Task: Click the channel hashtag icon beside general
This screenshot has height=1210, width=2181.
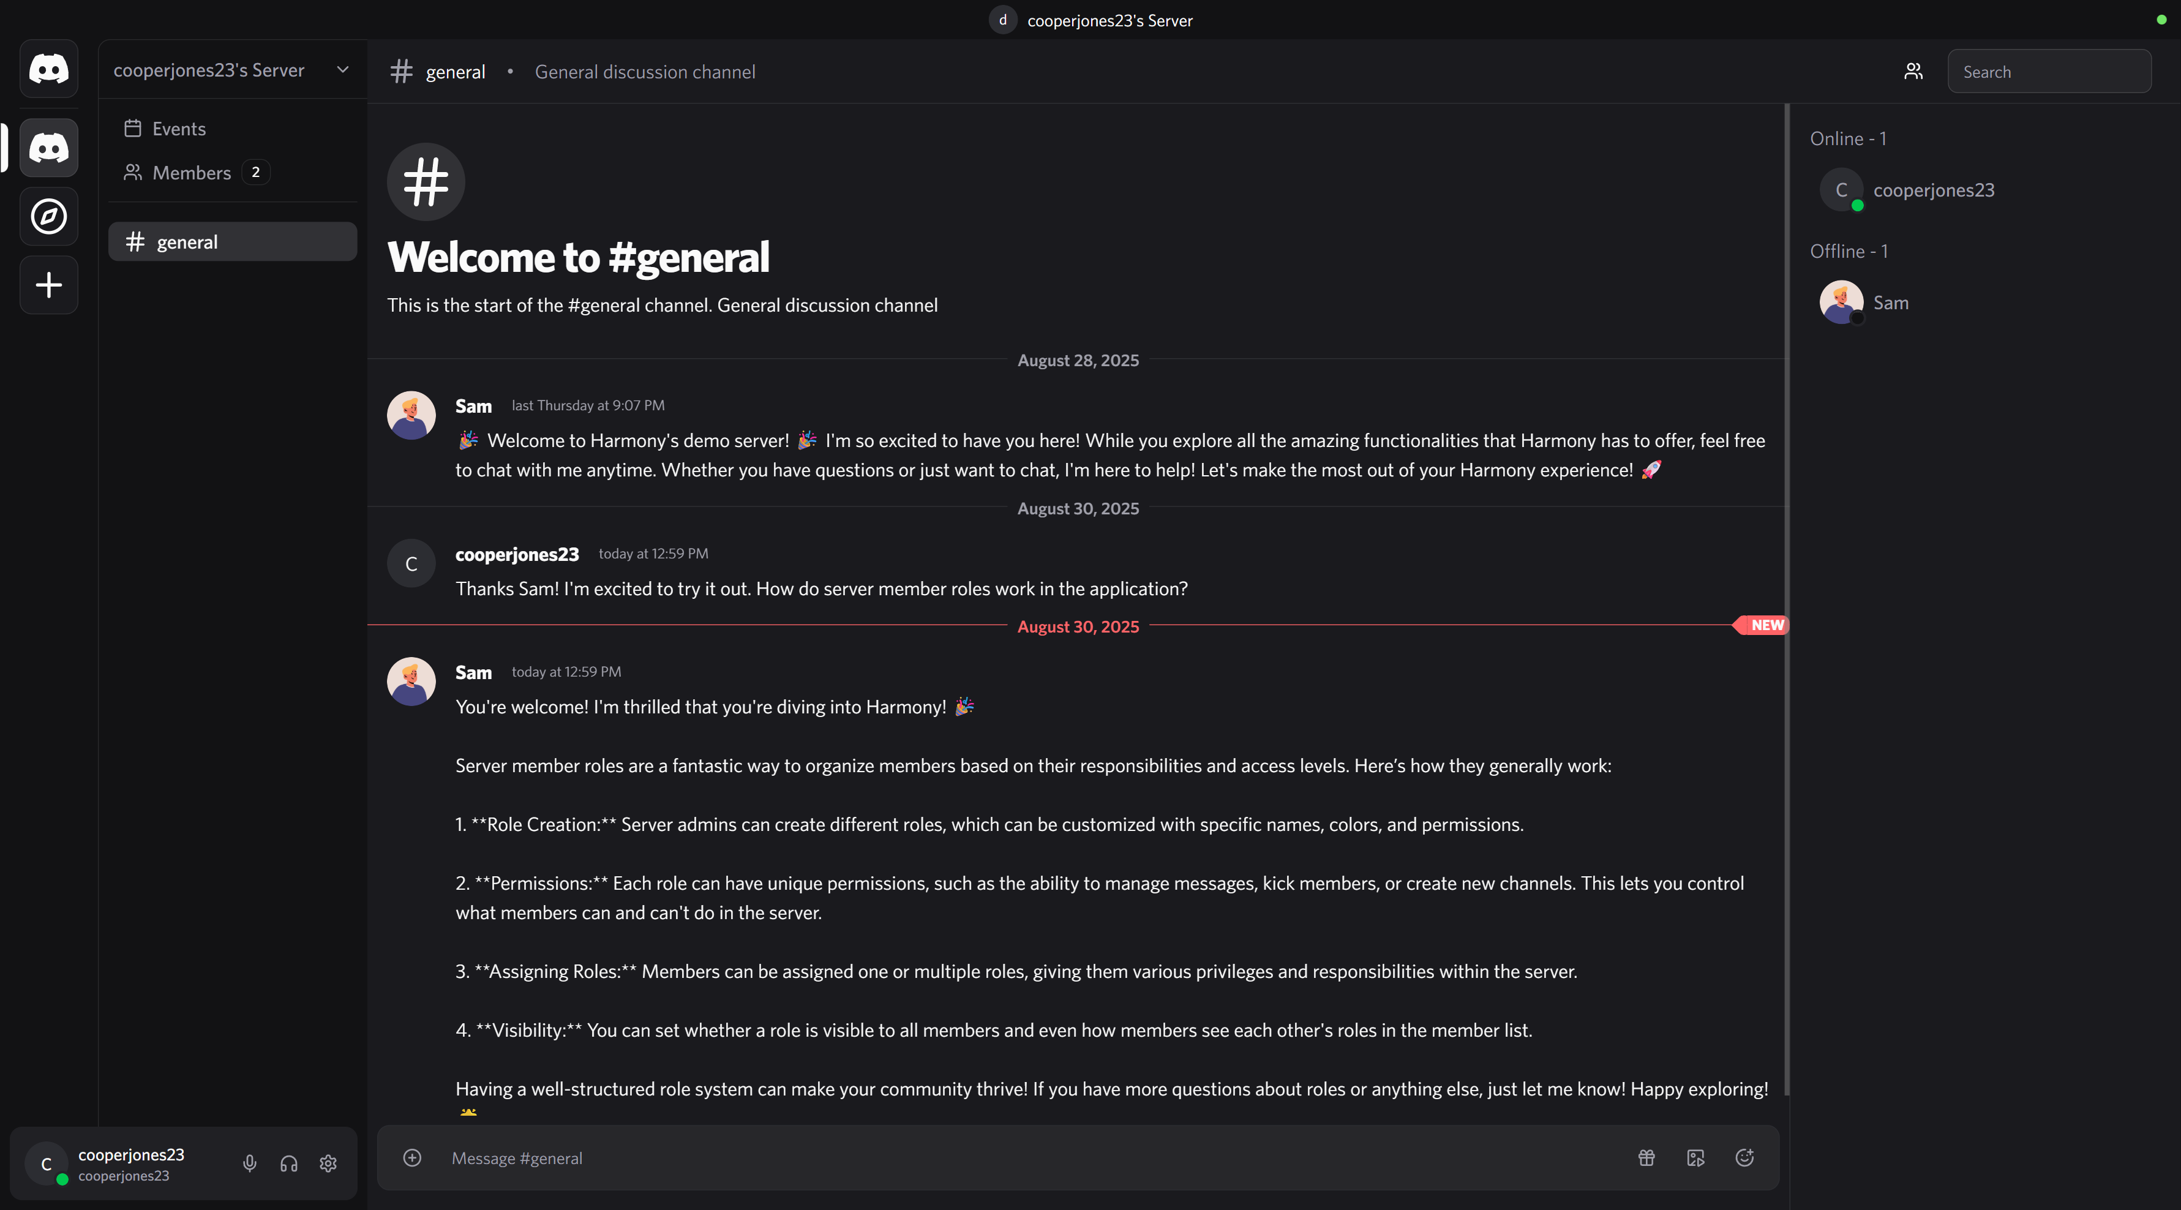Action: tap(401, 71)
